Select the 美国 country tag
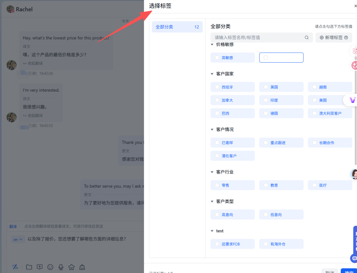This screenshot has height=273, width=357. click(314, 100)
